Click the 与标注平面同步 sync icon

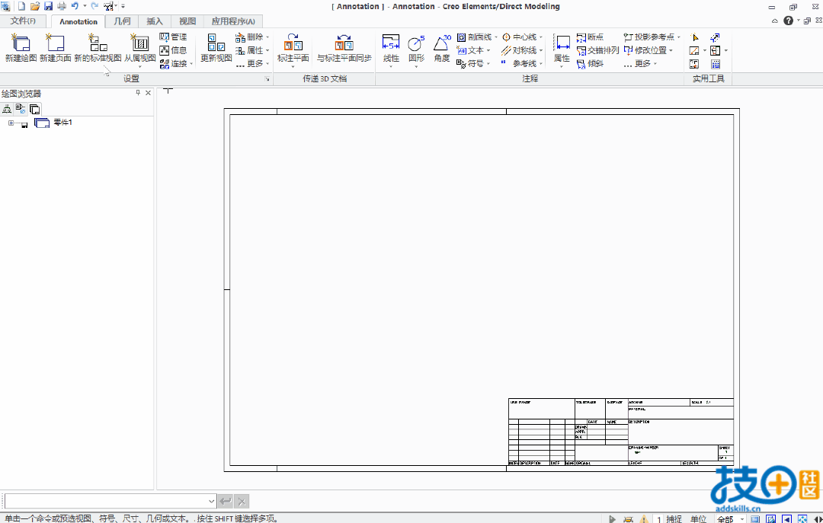(344, 43)
